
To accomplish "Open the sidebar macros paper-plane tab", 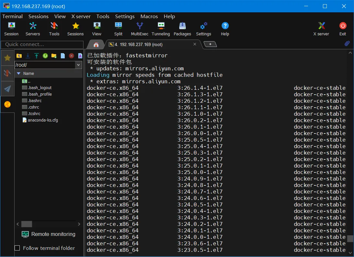I will tap(7, 88).
